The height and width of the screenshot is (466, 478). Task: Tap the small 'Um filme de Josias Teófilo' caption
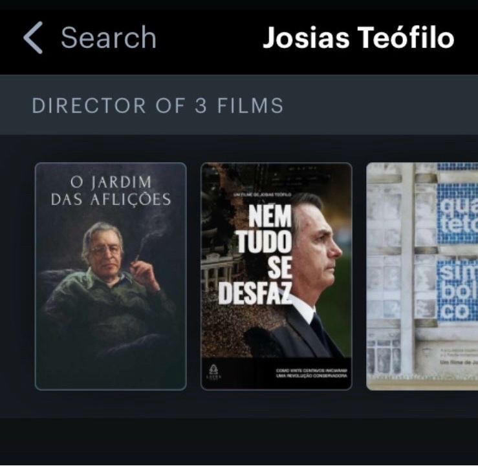(x=263, y=195)
